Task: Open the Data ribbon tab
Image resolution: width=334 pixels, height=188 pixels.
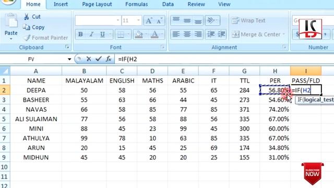Action: tap(168, 4)
